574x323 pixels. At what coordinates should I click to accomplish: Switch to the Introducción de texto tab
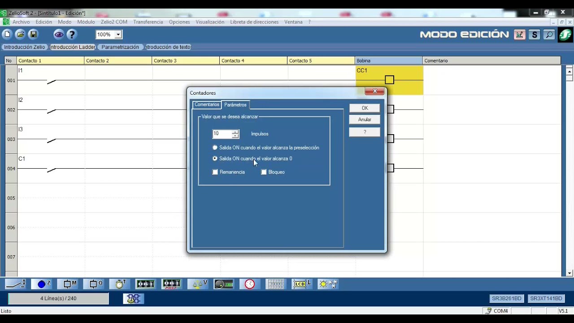point(168,47)
